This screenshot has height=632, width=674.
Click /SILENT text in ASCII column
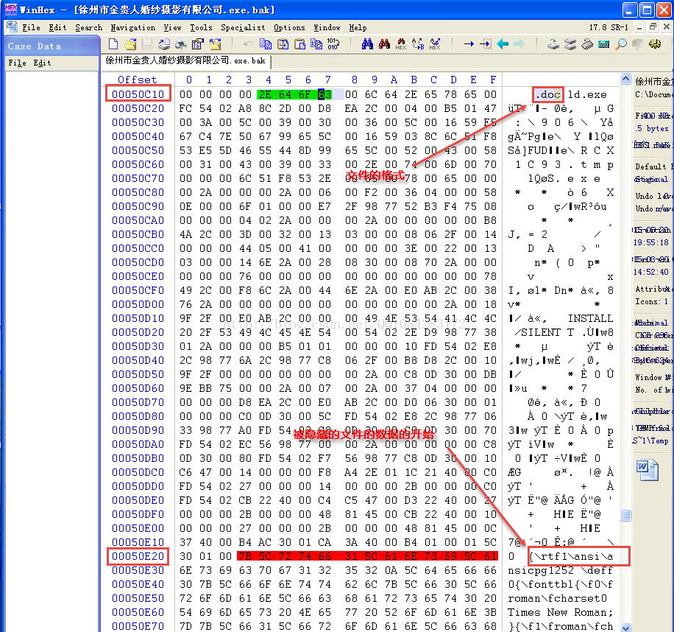coord(537,332)
